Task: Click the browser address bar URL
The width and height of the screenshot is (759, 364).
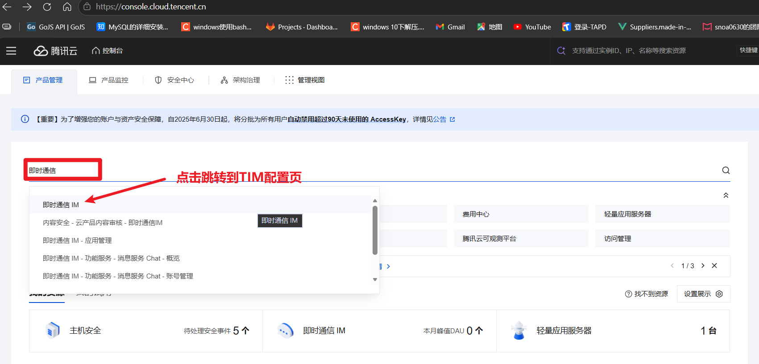Action: point(151,7)
